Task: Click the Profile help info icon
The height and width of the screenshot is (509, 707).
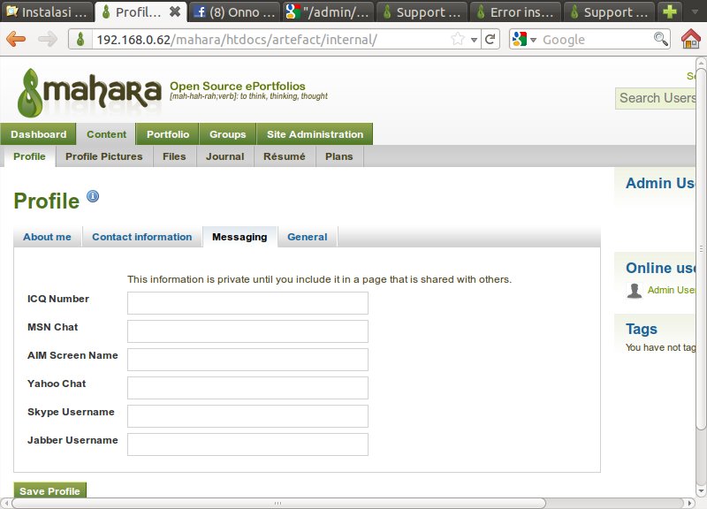Action: [93, 196]
